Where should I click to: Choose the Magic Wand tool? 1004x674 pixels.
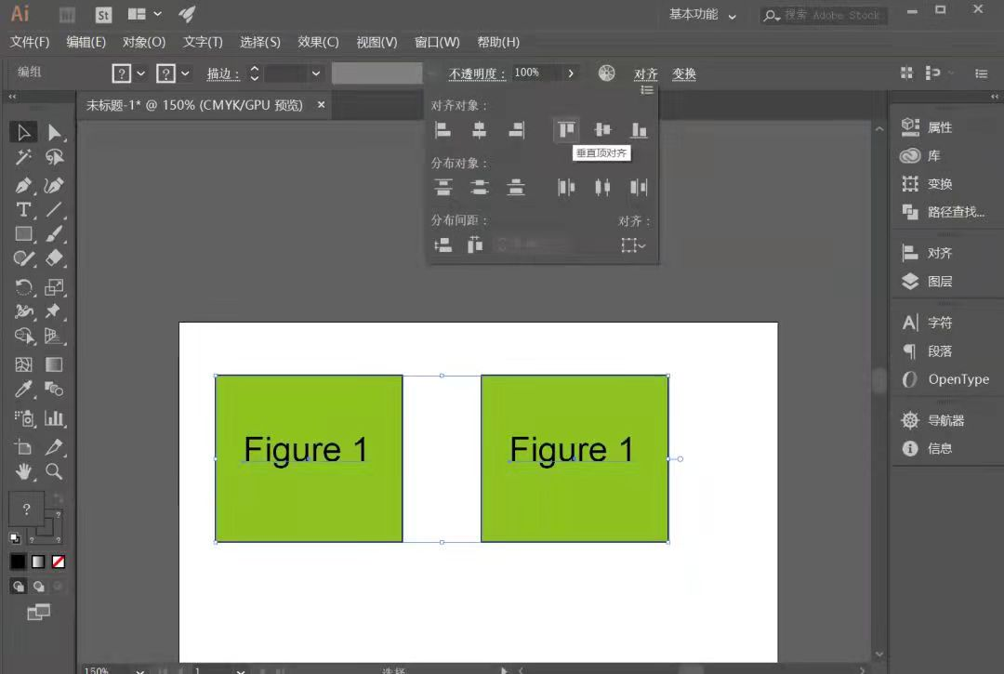pos(23,157)
